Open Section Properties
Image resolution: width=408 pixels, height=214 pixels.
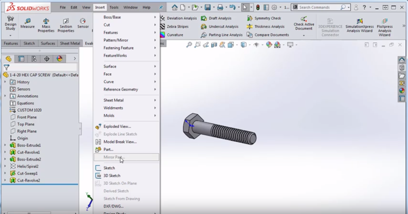66,25
